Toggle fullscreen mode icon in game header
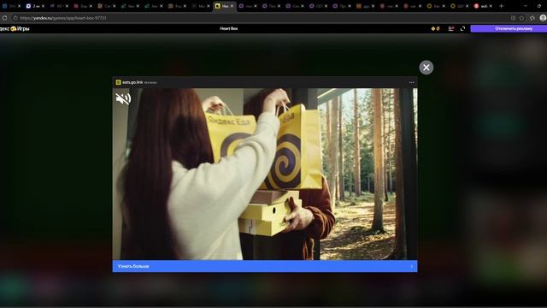This screenshot has height=308, width=547. (462, 28)
